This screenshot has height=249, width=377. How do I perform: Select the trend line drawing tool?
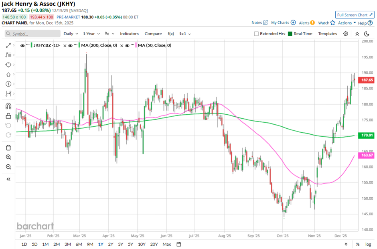(x=8, y=45)
